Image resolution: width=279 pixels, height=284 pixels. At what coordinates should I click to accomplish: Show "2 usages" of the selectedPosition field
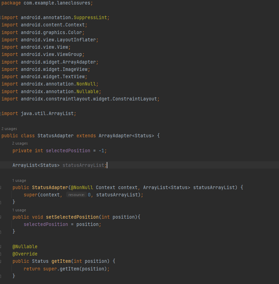[x=20, y=143]
